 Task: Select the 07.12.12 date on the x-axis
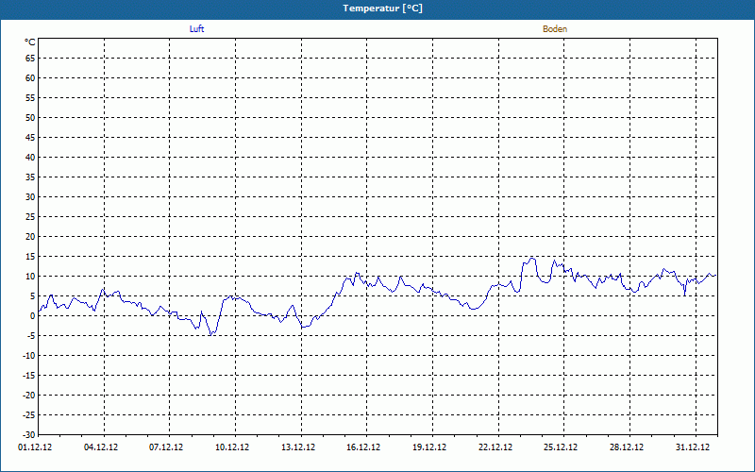click(x=166, y=447)
